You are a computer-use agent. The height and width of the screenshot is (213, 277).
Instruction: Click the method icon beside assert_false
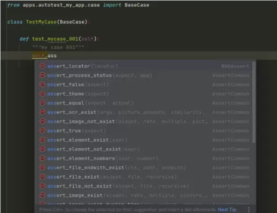coord(43,84)
